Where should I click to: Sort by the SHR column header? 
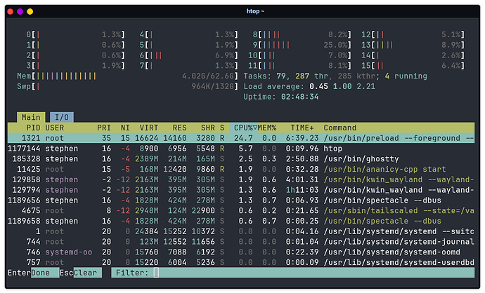click(208, 128)
